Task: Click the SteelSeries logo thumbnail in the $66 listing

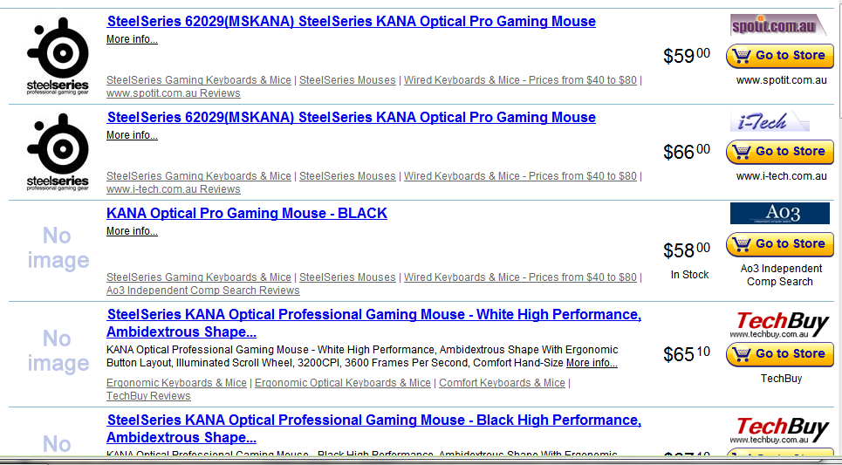Action: coord(58,152)
